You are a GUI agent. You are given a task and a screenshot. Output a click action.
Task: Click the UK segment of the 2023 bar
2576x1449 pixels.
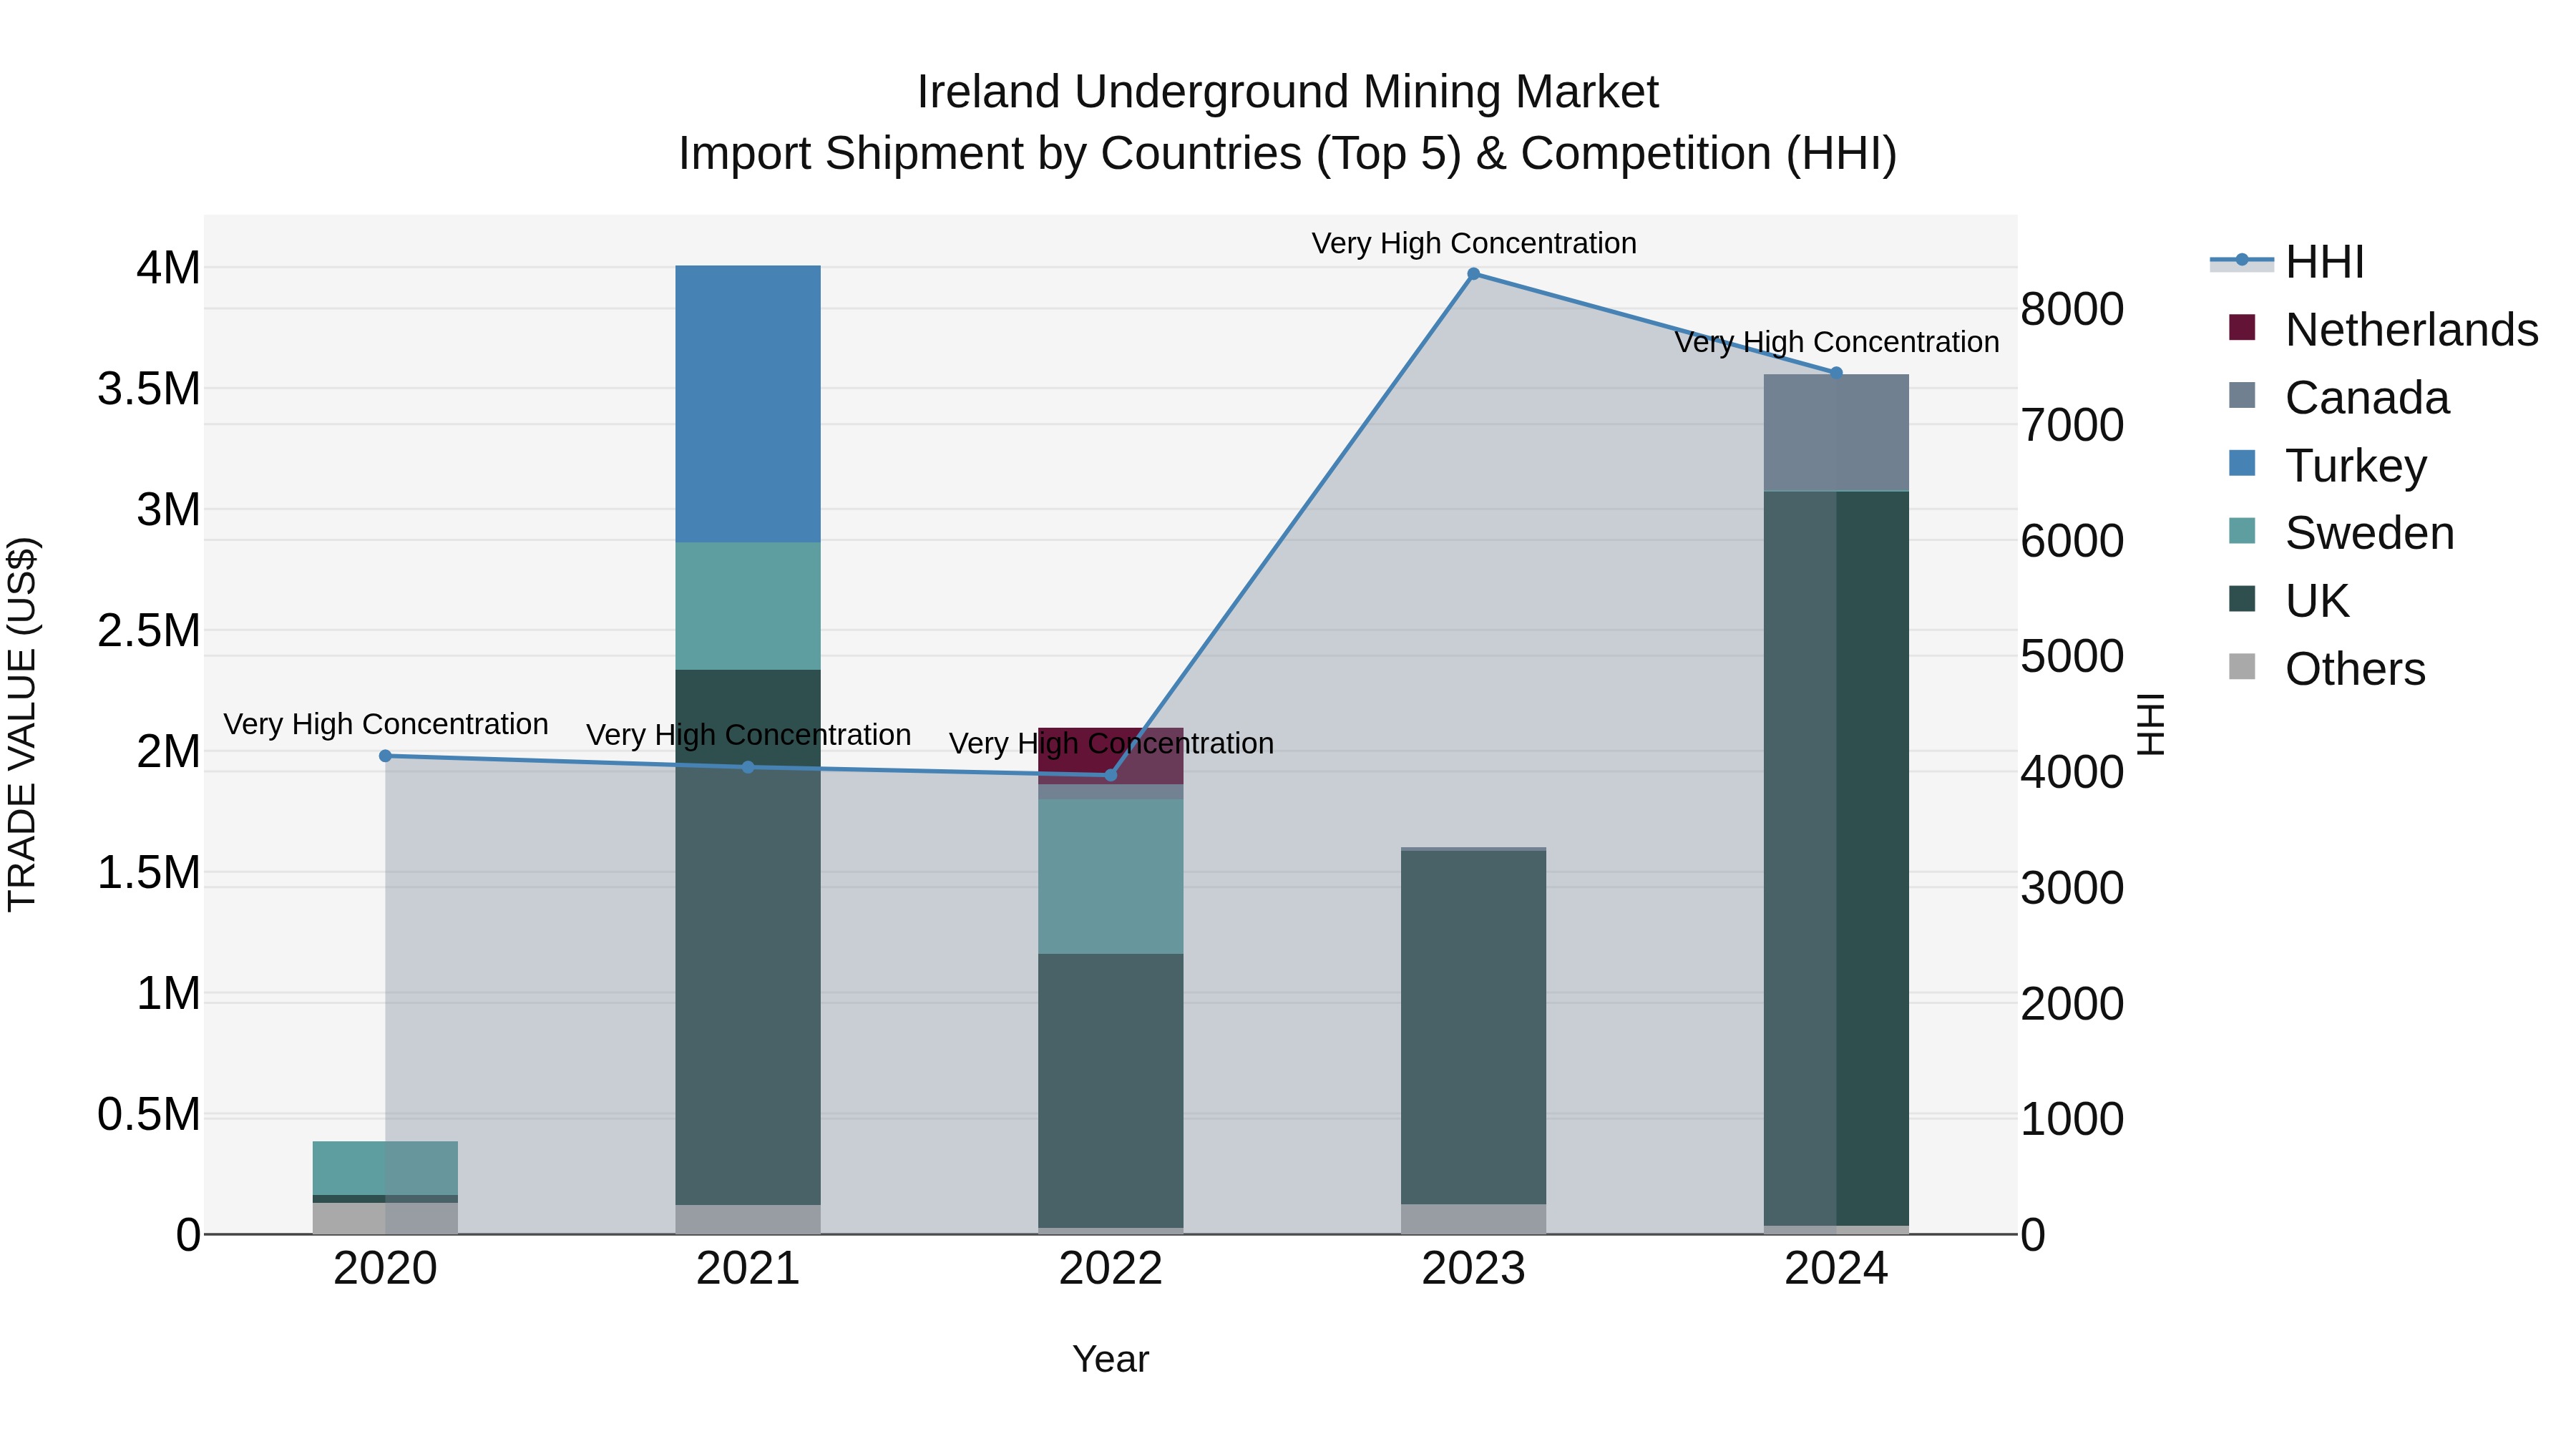point(1473,1028)
